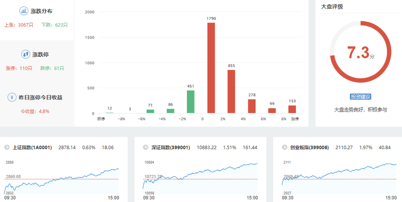Viewport: 402px width, 202px height.
Task: Click the red bar labeled 855
Action: (231, 91)
